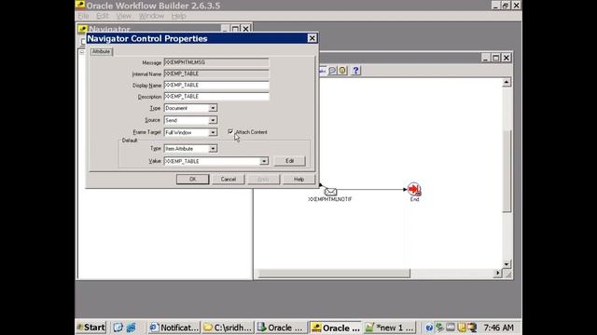Click the taskbar clock showing 7:46 AM

(x=498, y=328)
